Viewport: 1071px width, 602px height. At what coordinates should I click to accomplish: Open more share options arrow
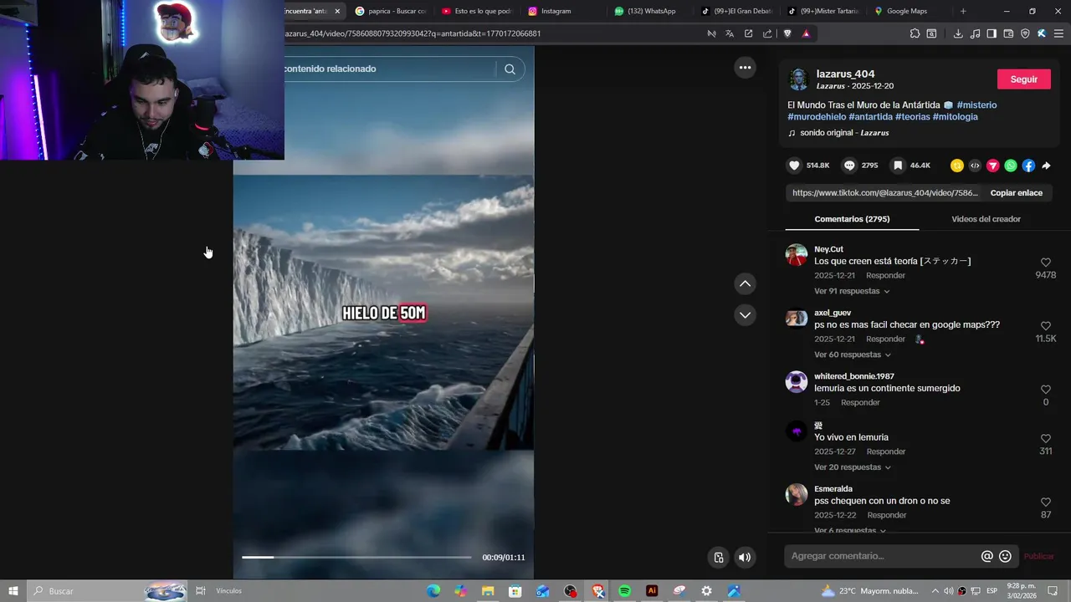point(1046,166)
